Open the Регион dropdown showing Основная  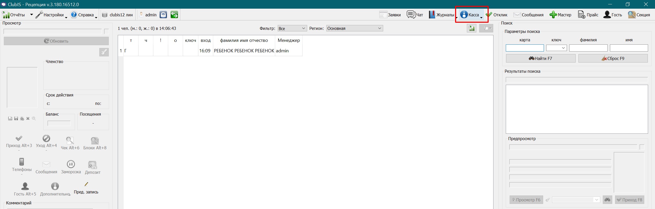(355, 28)
